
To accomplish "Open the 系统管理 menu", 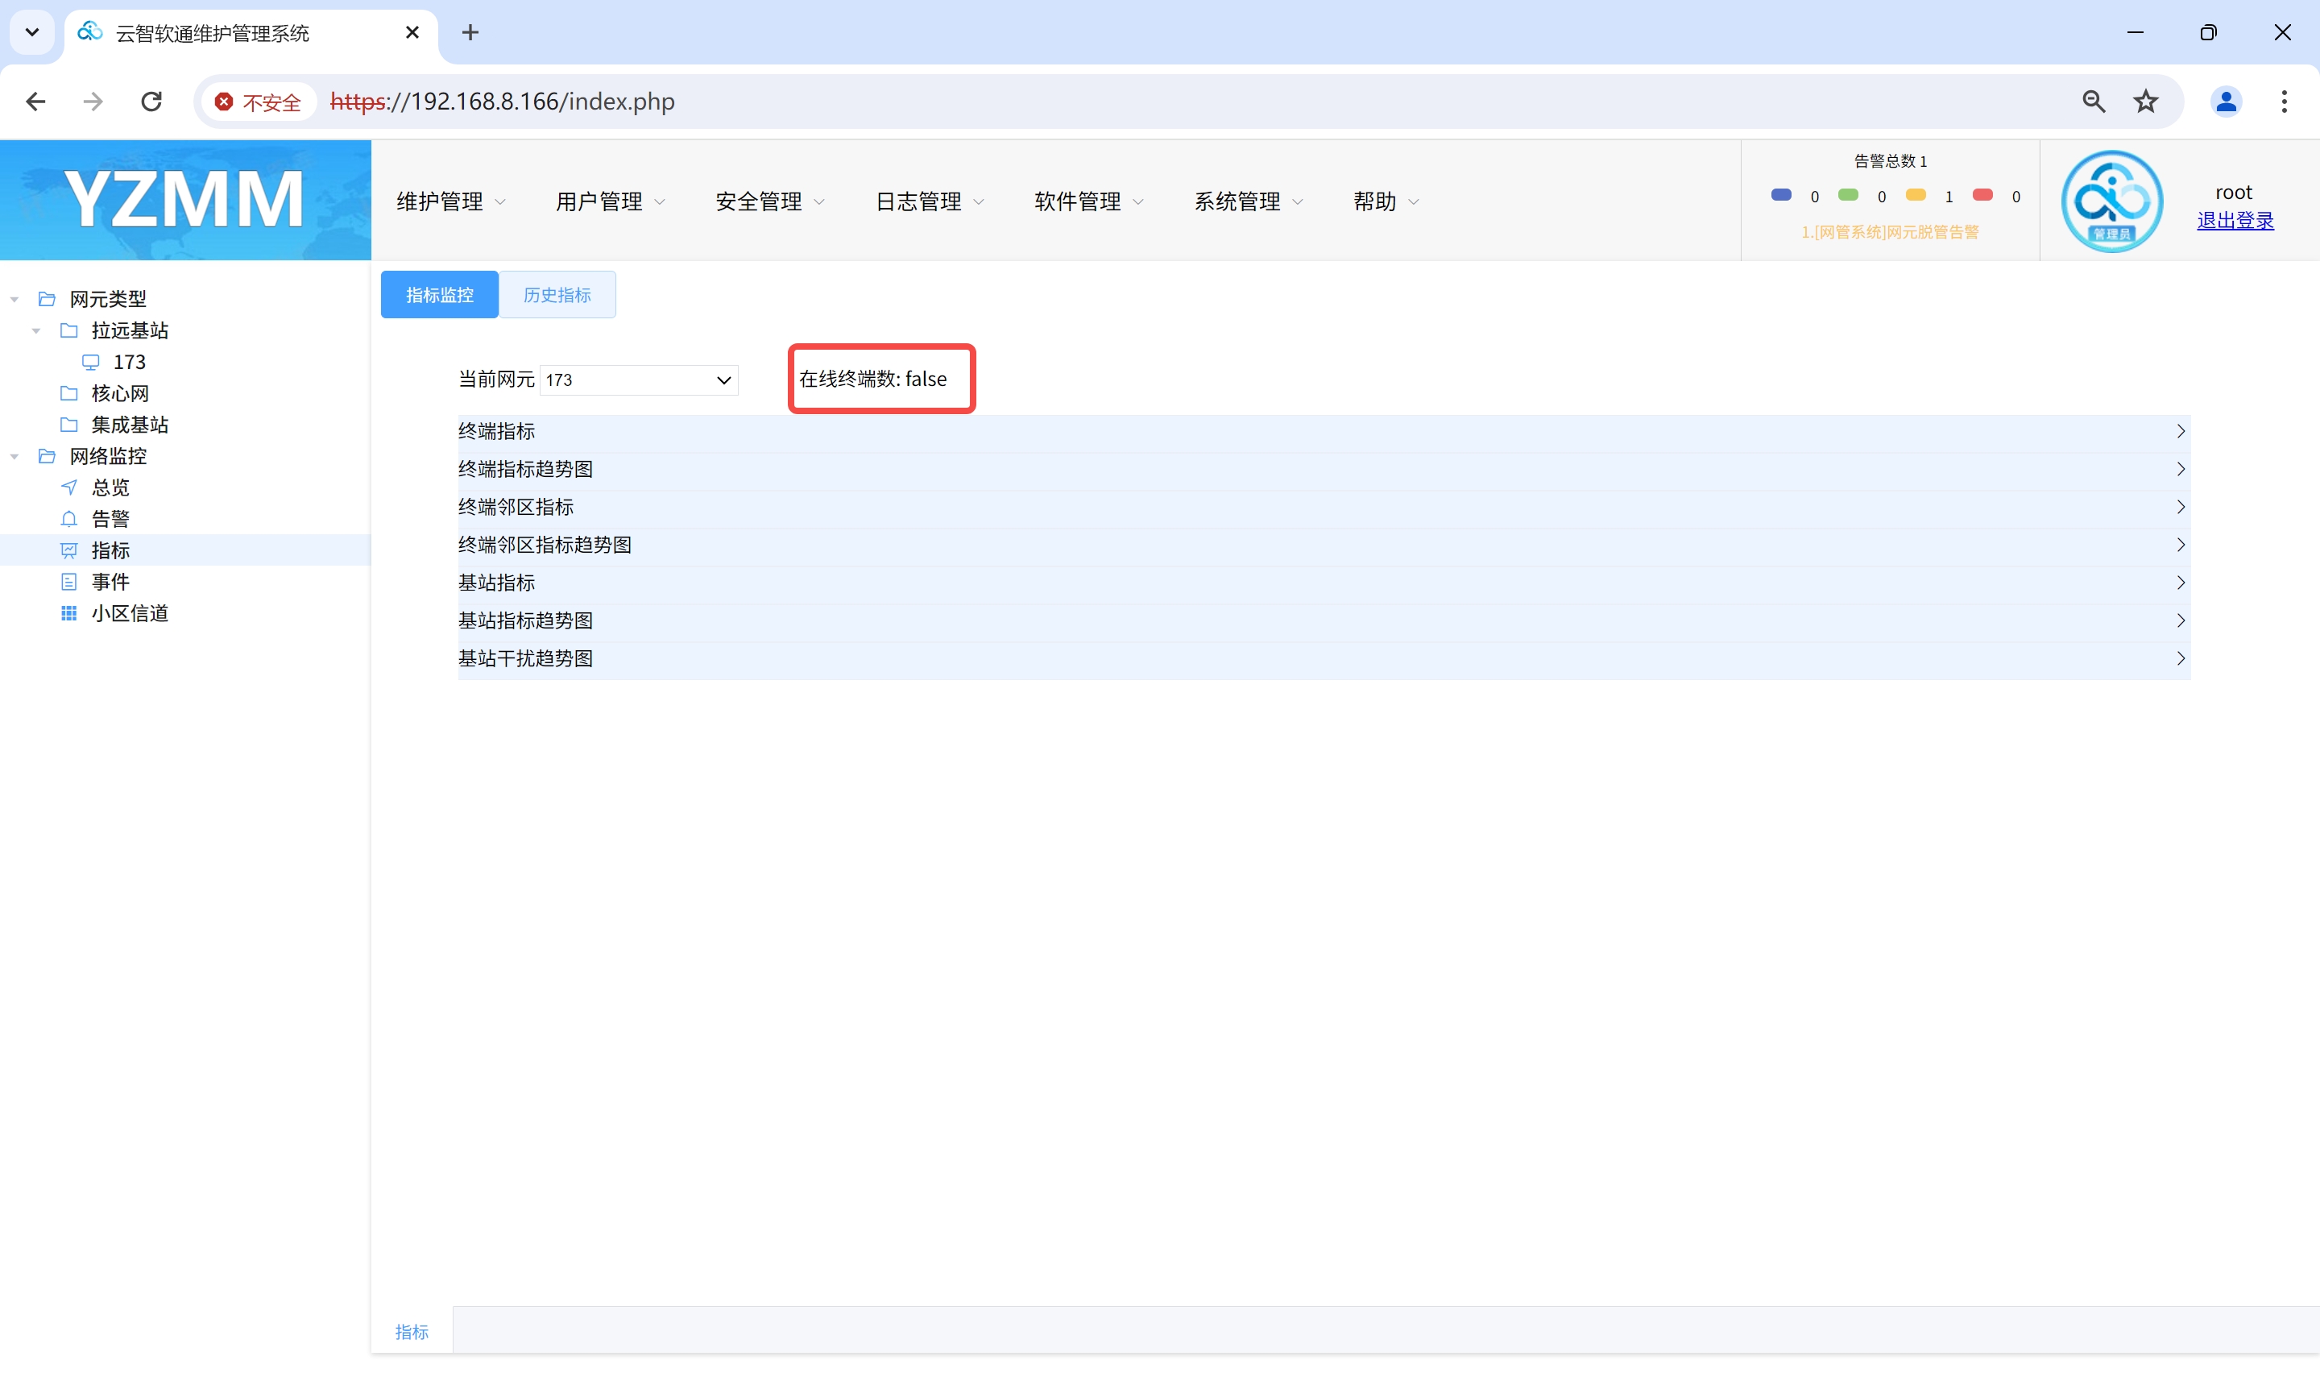I will 1249,201.
